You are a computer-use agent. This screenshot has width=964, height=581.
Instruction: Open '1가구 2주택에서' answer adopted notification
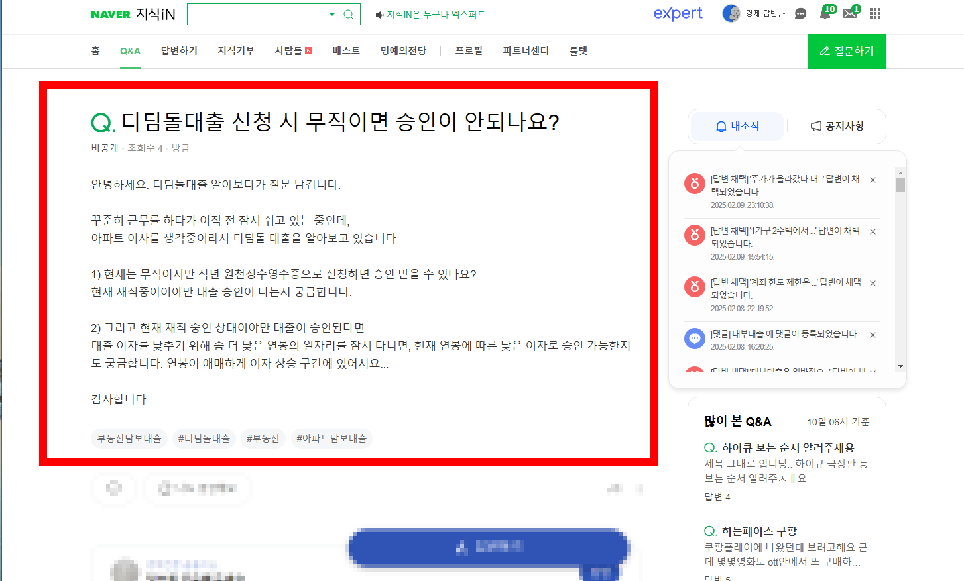[785, 237]
